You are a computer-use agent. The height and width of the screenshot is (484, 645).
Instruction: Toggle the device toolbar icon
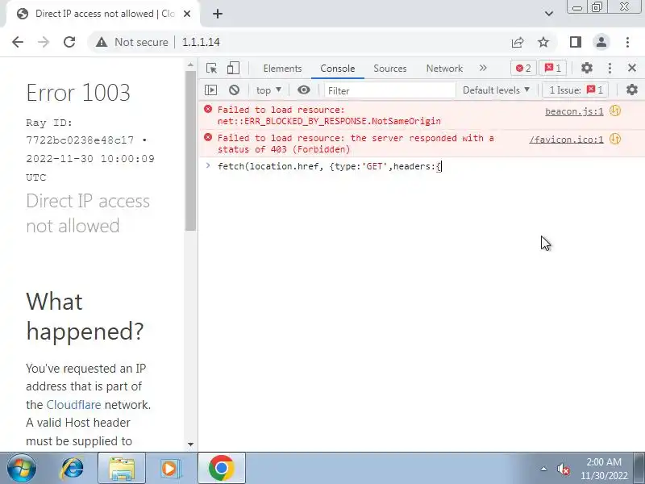click(x=233, y=68)
